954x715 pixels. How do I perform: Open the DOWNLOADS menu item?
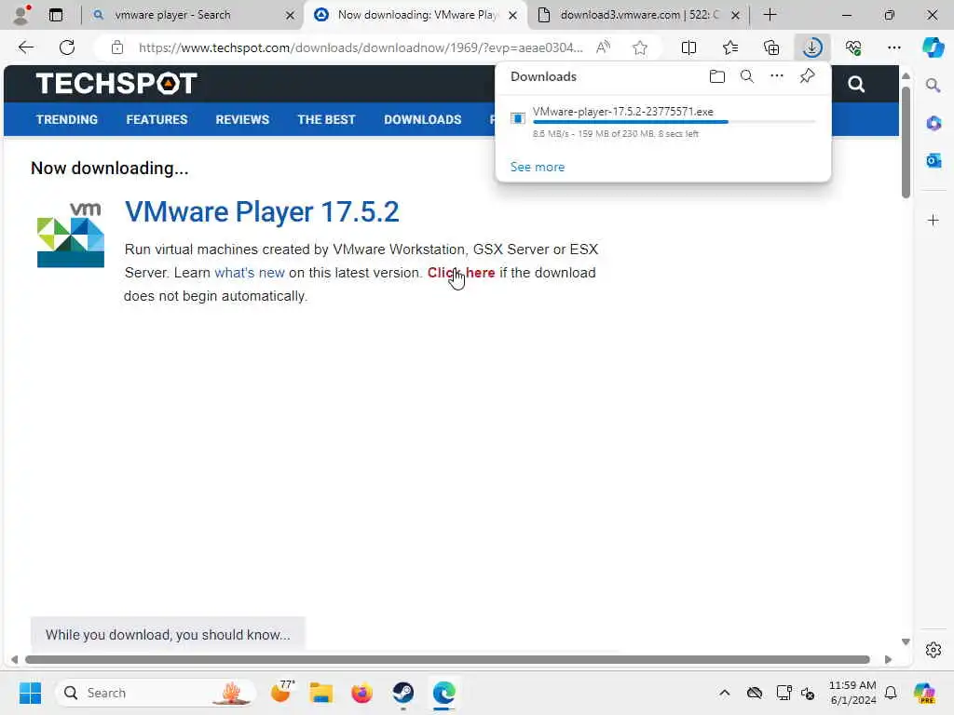[422, 120]
